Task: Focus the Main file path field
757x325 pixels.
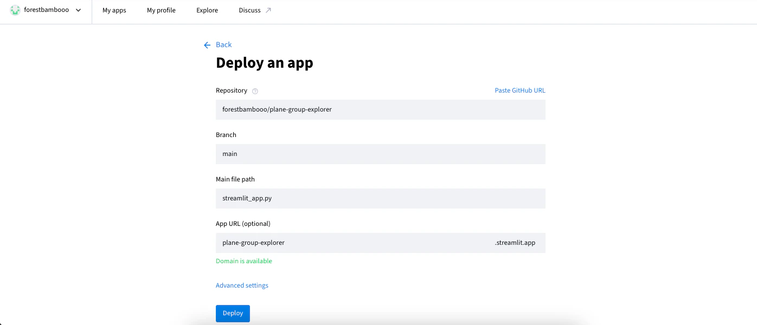Action: coord(381,198)
